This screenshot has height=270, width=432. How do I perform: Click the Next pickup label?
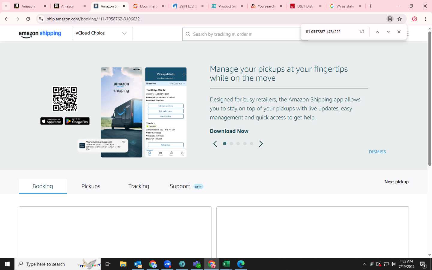(397, 182)
